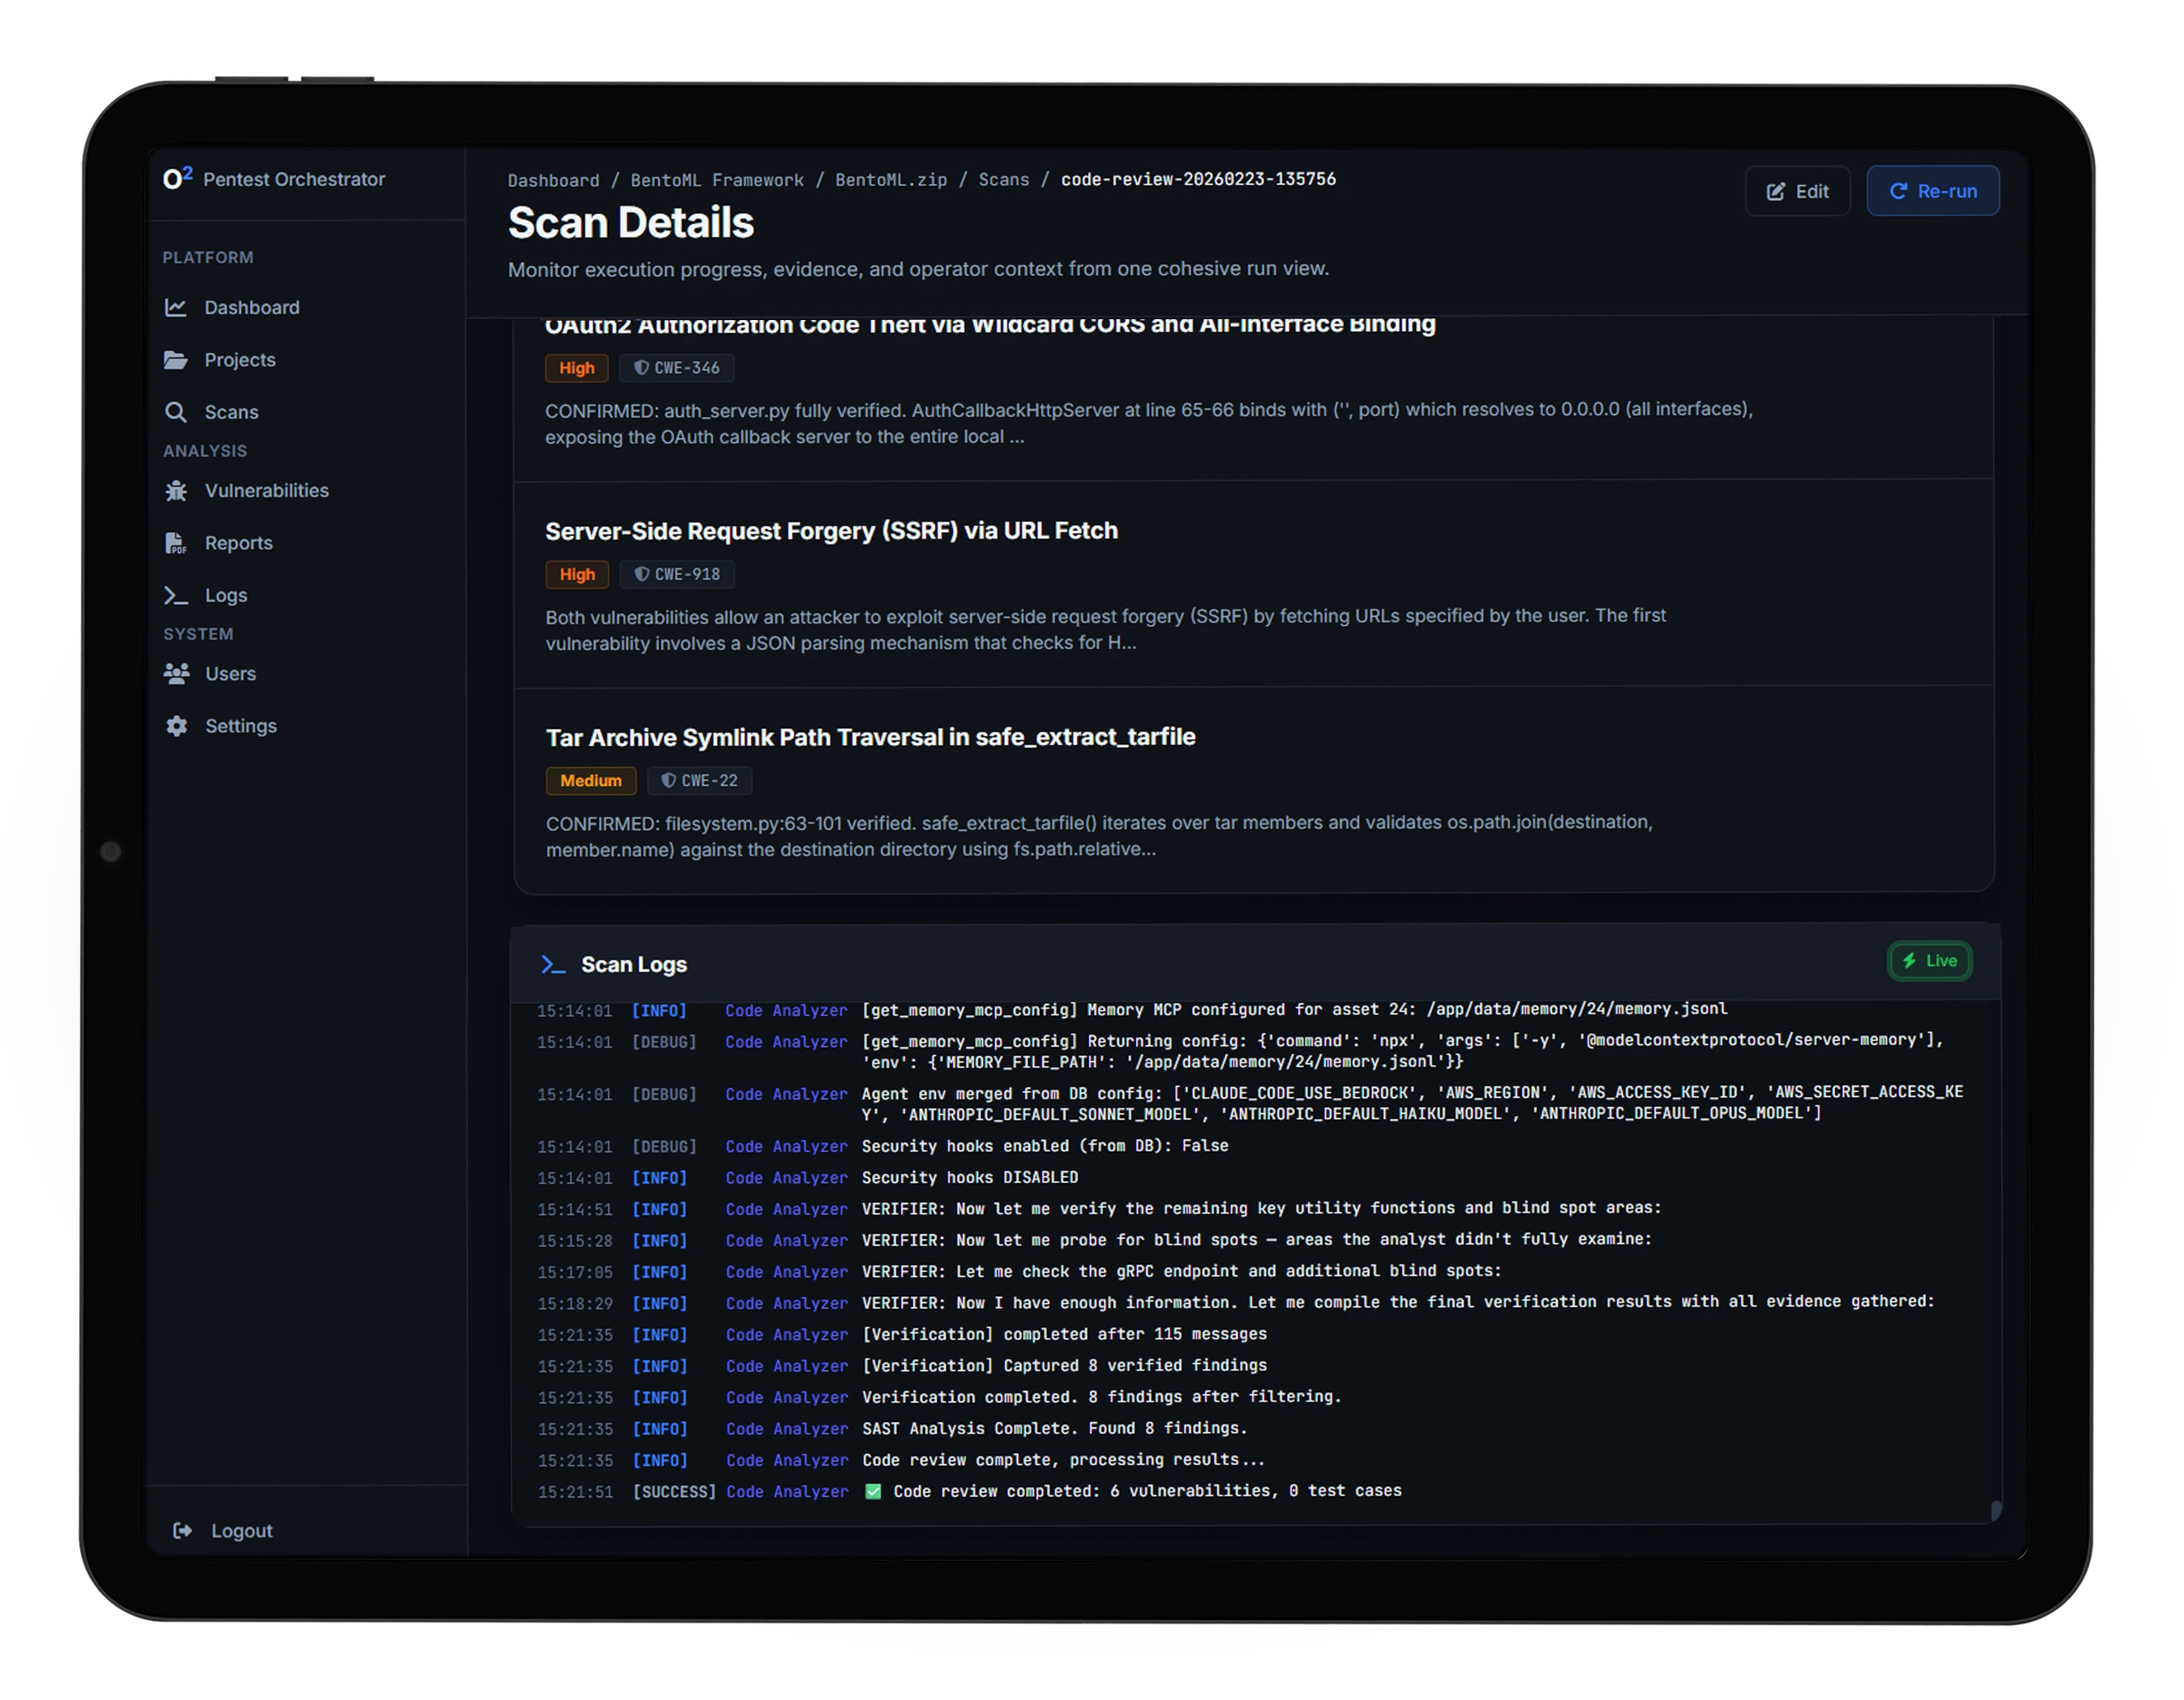This screenshot has width=2184, height=1700.
Task: Click the CWE-22 tag badge
Action: click(x=700, y=782)
